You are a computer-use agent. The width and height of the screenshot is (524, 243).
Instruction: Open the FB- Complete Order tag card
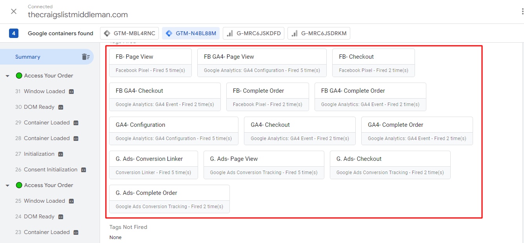tap(267, 97)
